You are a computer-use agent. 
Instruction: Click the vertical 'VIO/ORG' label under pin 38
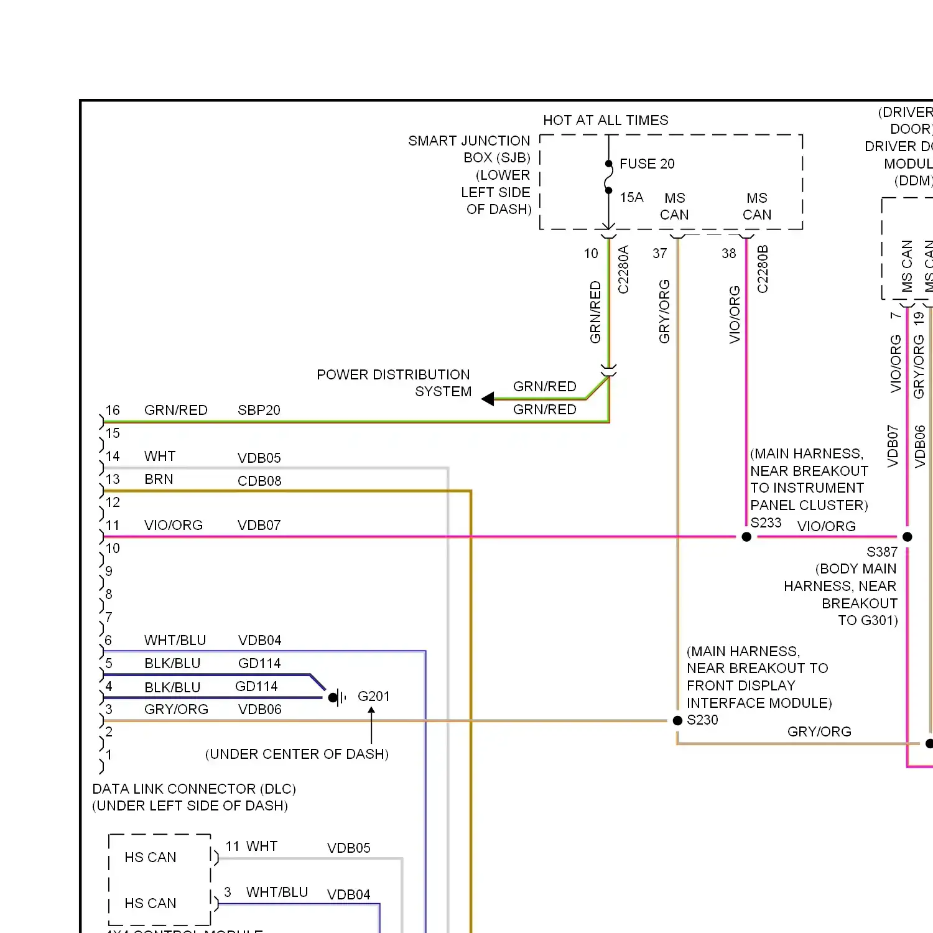[735, 315]
